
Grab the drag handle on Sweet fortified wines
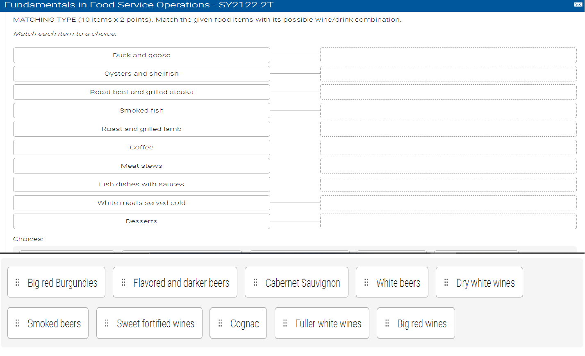pyautogui.click(x=107, y=323)
